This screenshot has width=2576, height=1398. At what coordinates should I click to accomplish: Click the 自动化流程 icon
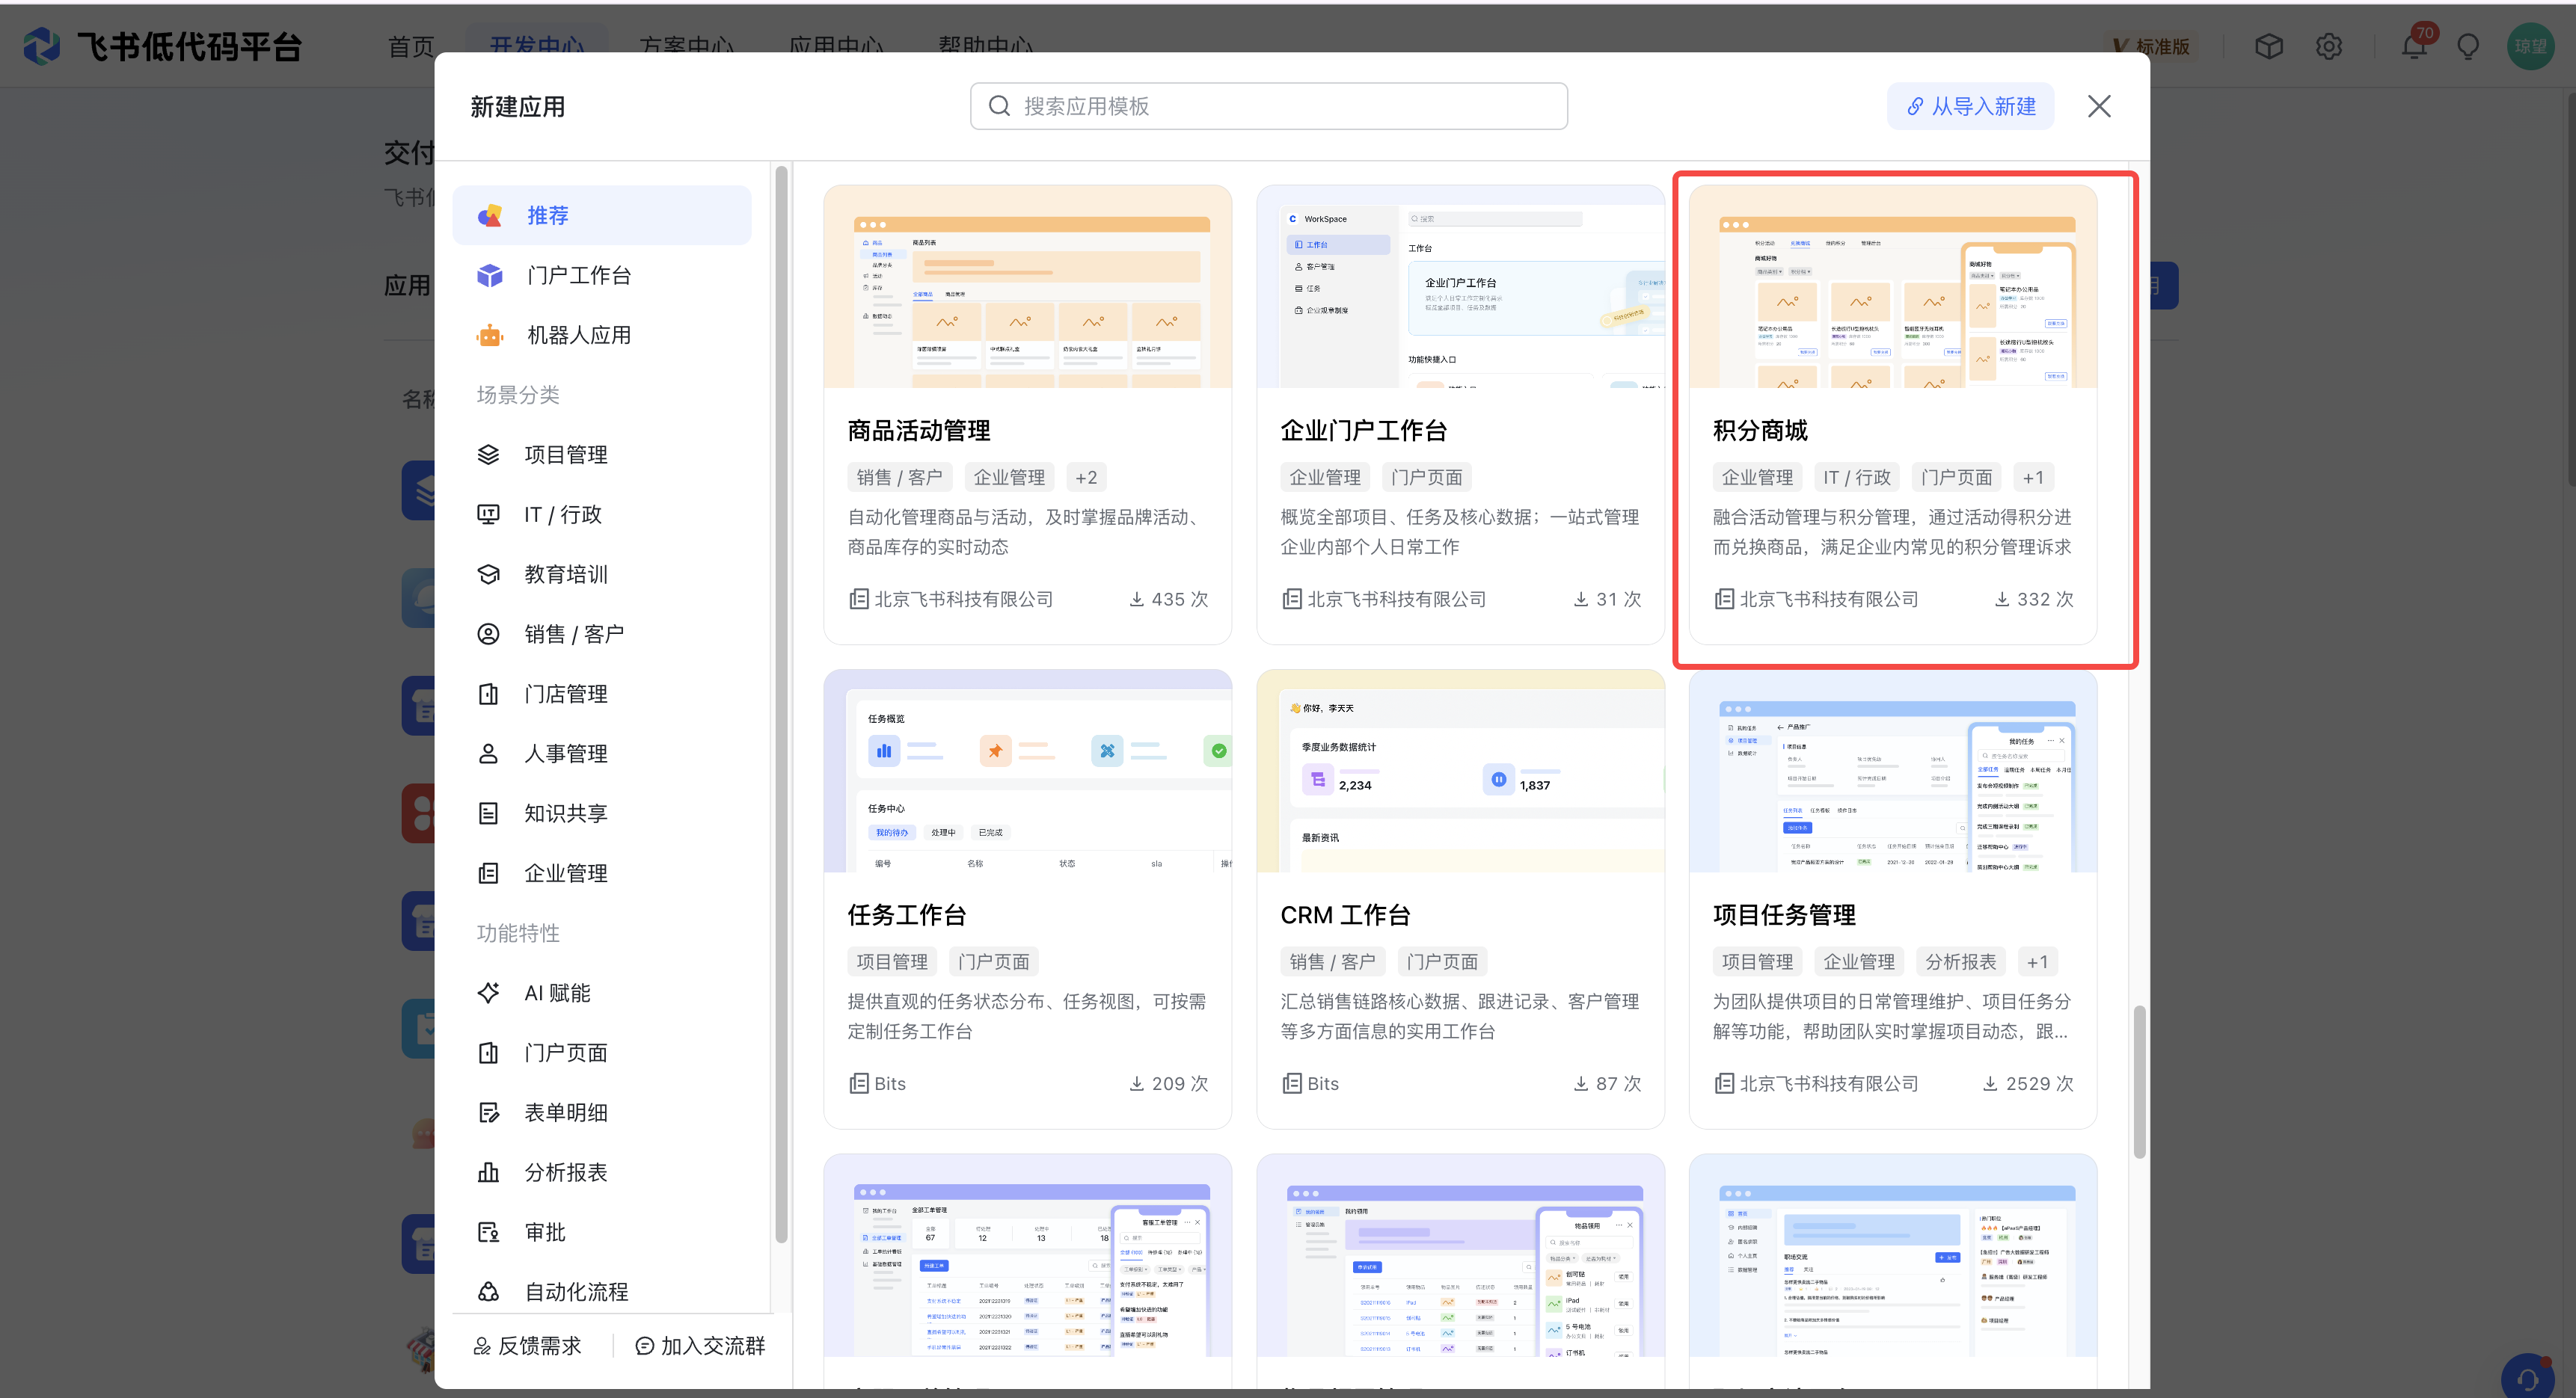[x=488, y=1293]
